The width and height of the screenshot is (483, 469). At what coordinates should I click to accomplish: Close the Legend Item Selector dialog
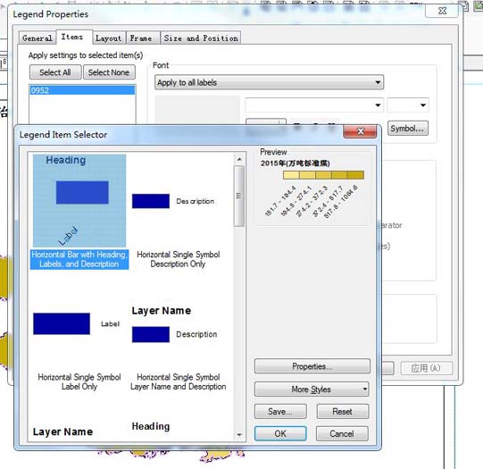pyautogui.click(x=360, y=131)
